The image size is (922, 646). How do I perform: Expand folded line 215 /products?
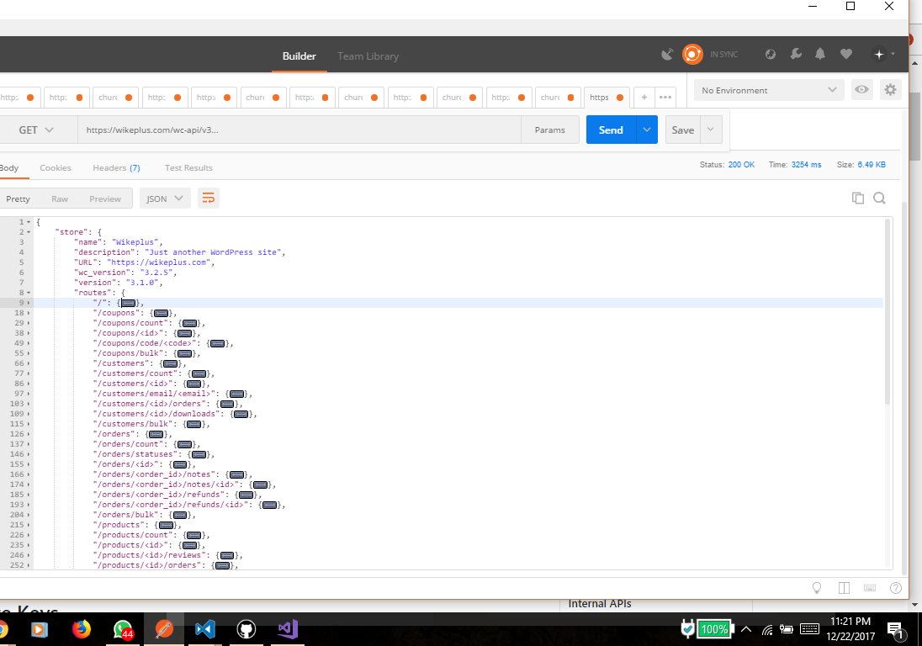[x=29, y=525]
